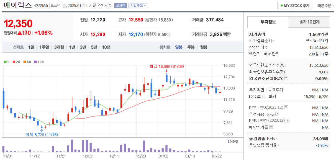Click the calendar icon beside the 2025.01.24 date
Viewport: 336px width, 160px height.
pos(64,5)
